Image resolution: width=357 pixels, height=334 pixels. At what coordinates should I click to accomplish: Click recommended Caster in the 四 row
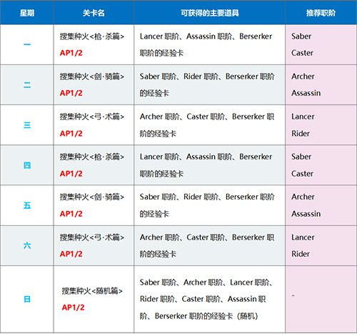[302, 174]
